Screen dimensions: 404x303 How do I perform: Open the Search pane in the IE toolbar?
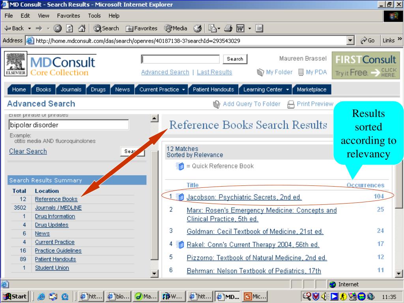click(107, 28)
